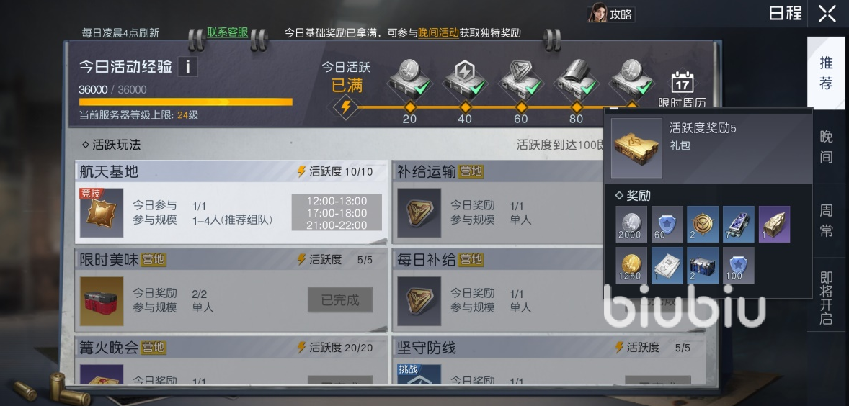Select the 20 activity reward chest
This screenshot has width=849, height=406.
(410, 79)
